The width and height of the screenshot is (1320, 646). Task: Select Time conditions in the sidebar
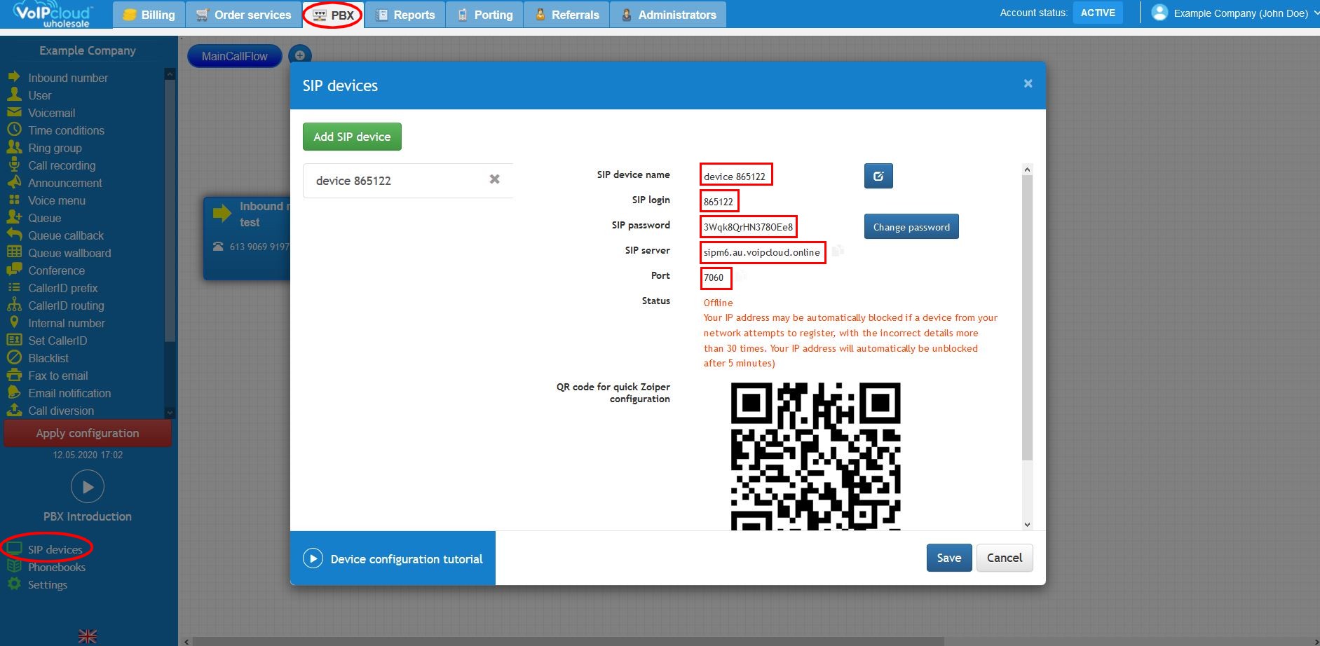(65, 130)
